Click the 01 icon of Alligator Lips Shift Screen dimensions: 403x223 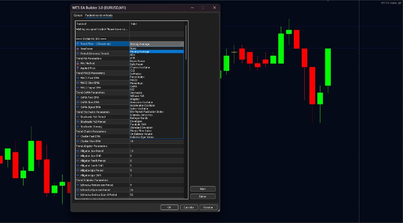coord(78,175)
